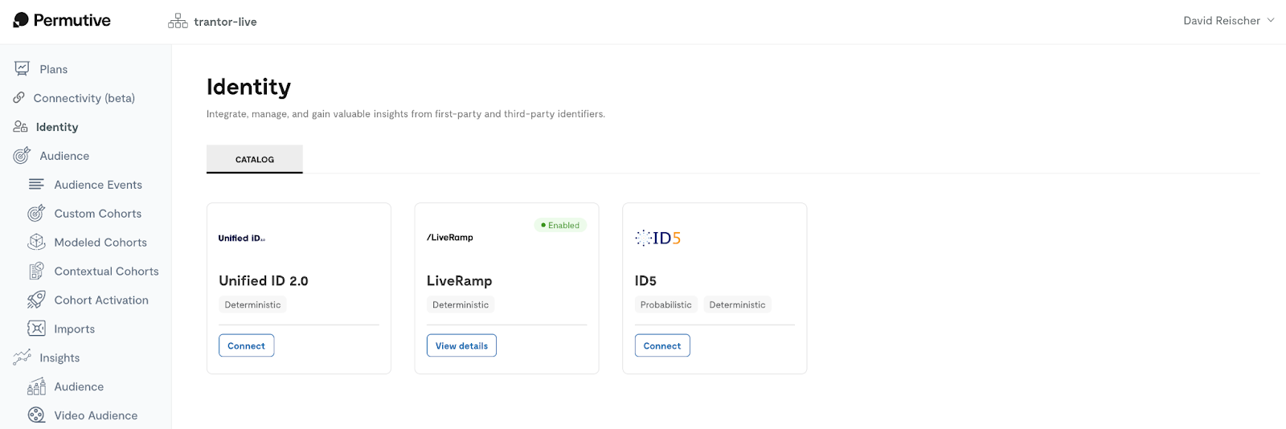Launch the Cohort Activation rocket icon
The image size is (1286, 429).
pyautogui.click(x=36, y=300)
